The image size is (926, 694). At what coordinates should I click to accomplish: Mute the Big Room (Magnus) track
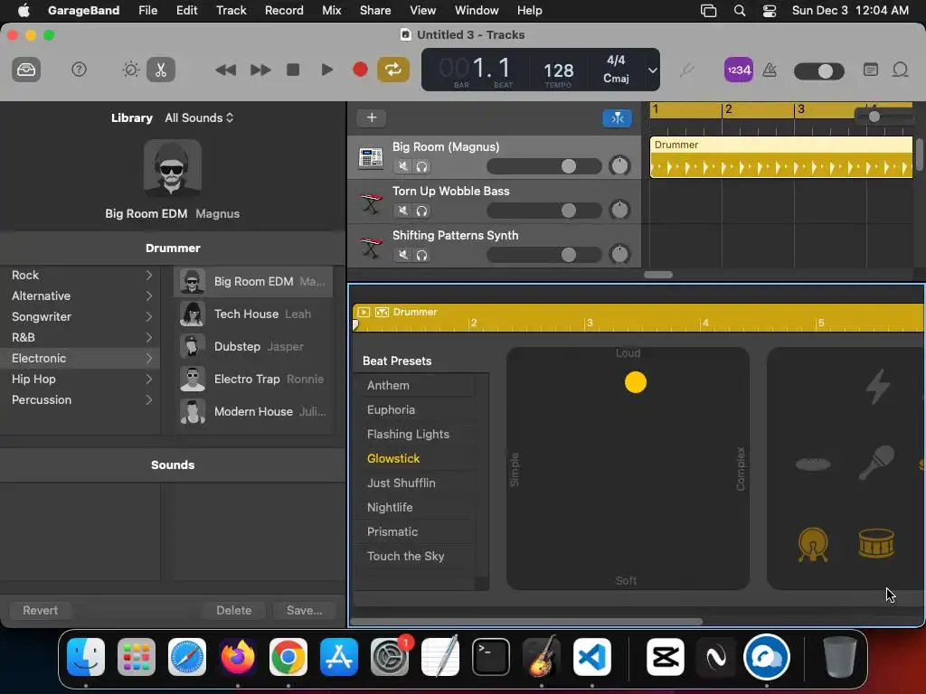click(x=403, y=166)
